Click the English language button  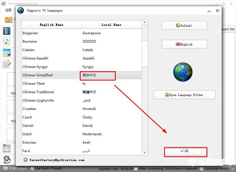pyautogui.click(x=184, y=44)
